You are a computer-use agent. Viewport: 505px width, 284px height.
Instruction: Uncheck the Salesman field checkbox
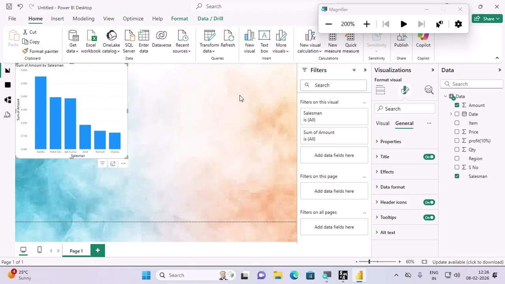coord(457,176)
